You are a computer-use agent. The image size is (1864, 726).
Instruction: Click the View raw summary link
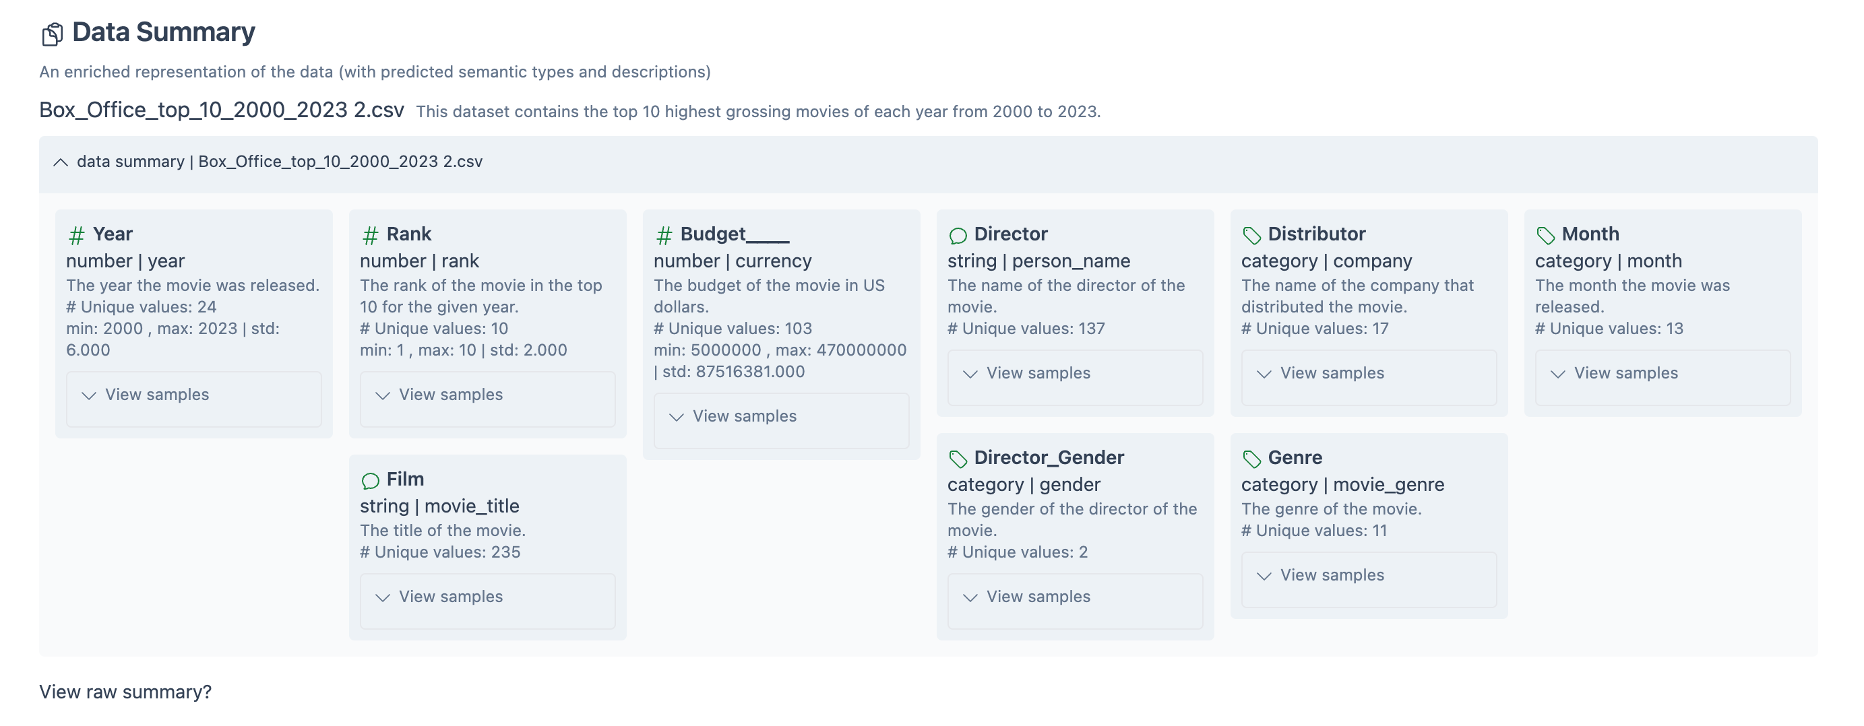[125, 692]
